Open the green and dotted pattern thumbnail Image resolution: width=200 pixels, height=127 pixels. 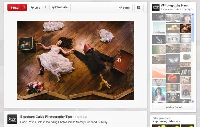tap(159, 50)
